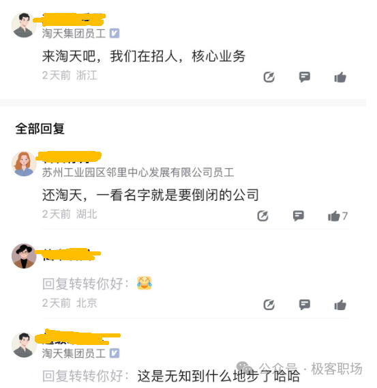
Task: Share the Beijing laughing emoji reply
Action: pyautogui.click(x=269, y=305)
